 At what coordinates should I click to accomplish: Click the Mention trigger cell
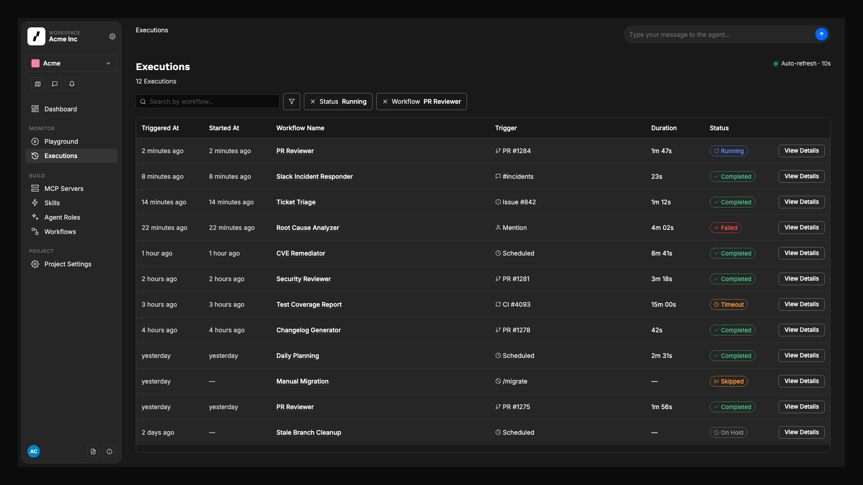point(511,228)
